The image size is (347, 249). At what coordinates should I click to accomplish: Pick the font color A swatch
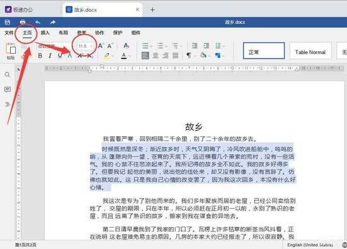coord(124,55)
